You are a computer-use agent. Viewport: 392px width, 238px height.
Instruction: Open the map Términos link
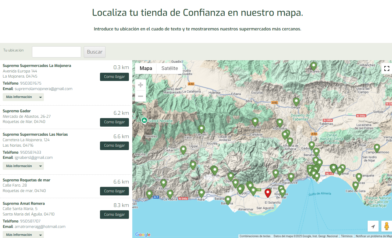(347, 236)
